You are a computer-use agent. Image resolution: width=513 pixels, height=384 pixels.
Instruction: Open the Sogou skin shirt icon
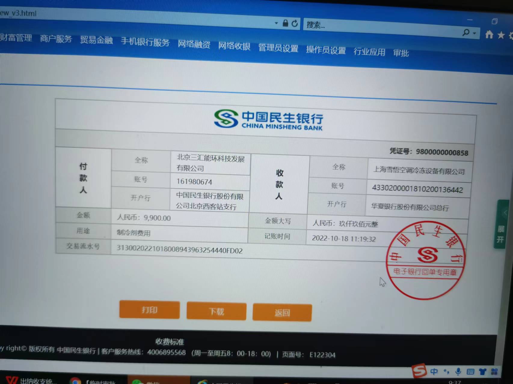[483, 372]
